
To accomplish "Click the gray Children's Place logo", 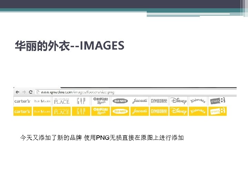I will coord(62,101).
